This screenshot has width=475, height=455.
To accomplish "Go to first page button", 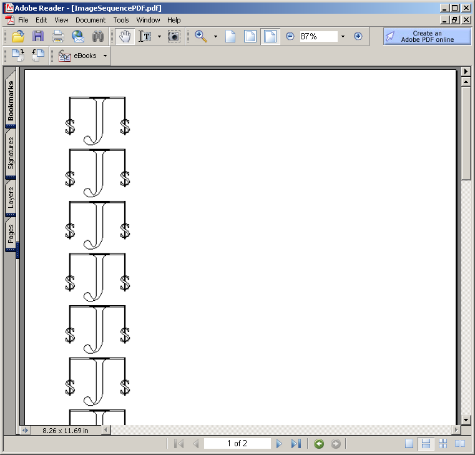I will 179,444.
